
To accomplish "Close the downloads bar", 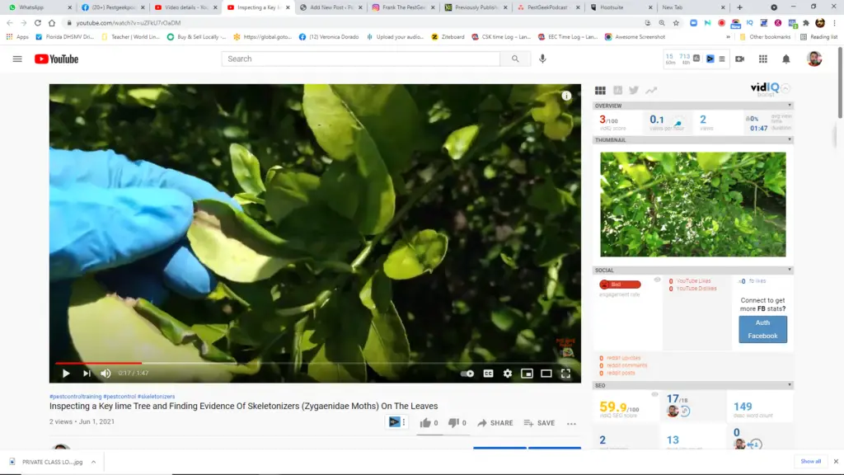I will pyautogui.click(x=836, y=461).
